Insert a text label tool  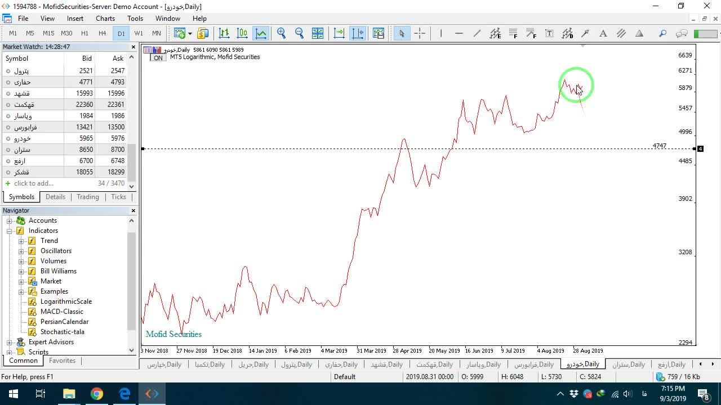pos(549,33)
